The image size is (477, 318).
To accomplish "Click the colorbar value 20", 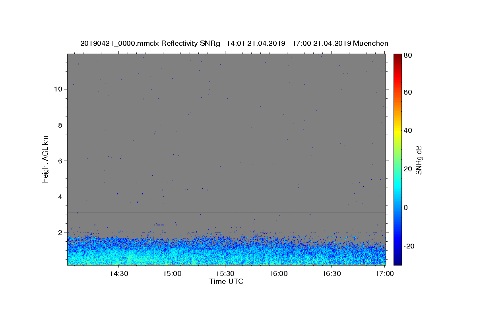I will [409, 169].
